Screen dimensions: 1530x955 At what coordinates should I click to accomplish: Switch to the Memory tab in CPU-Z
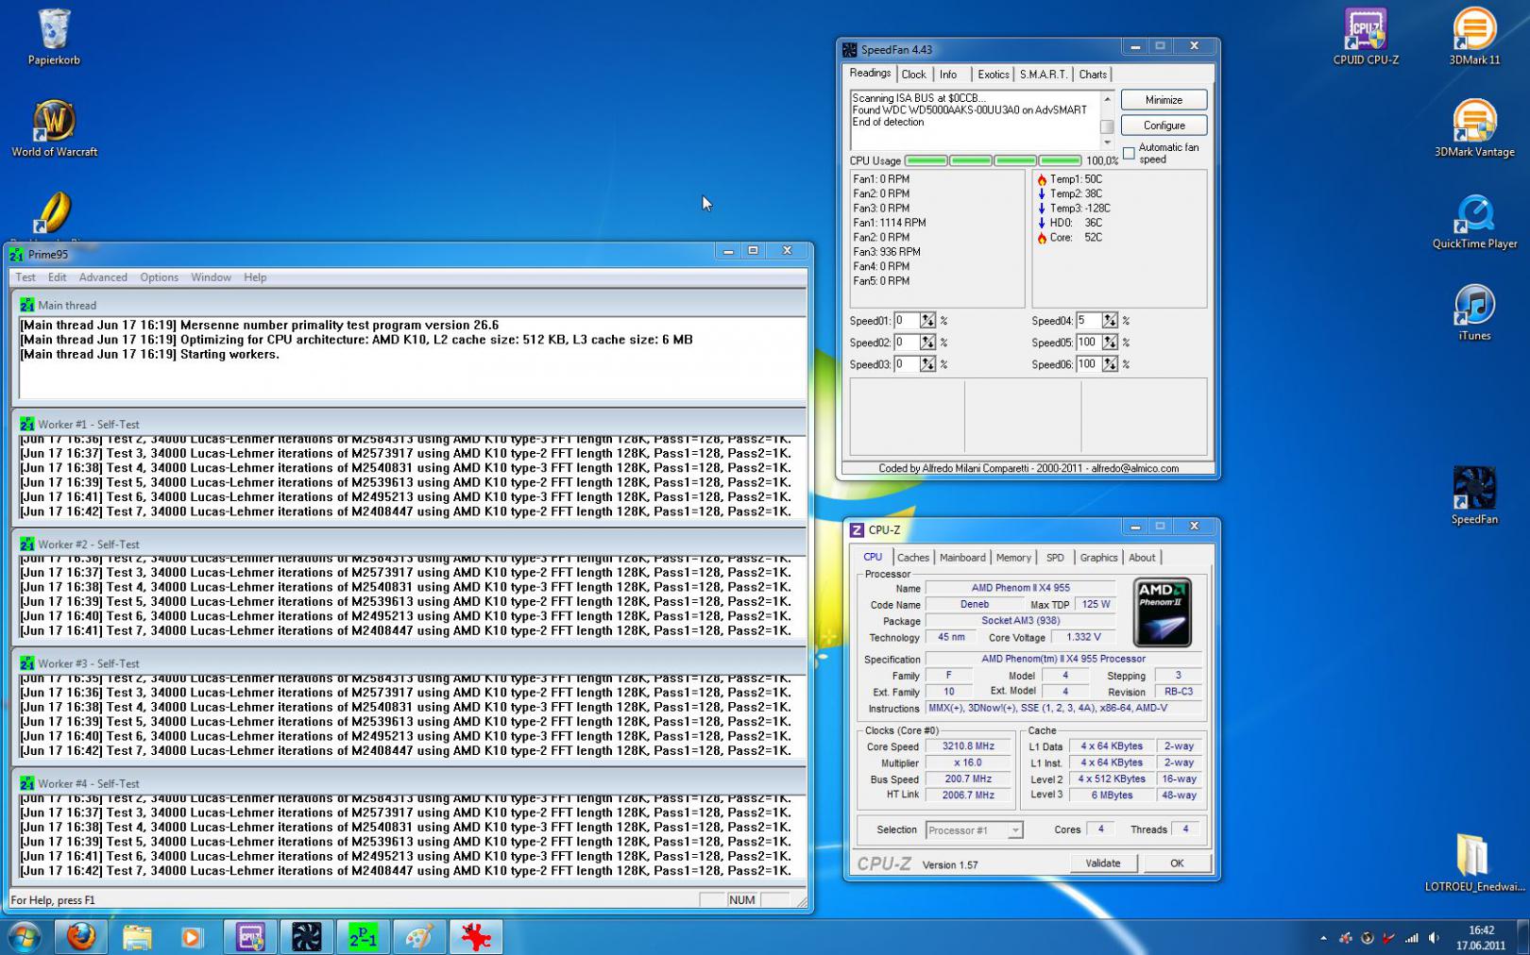[x=1013, y=558]
